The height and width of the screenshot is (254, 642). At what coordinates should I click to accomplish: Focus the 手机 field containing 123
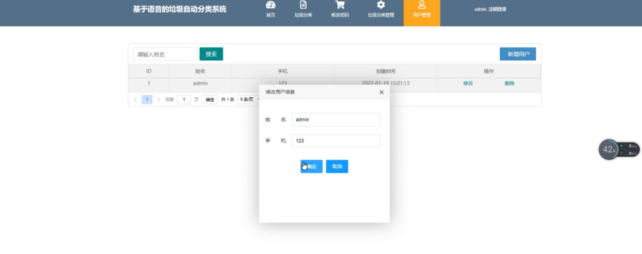tap(336, 141)
